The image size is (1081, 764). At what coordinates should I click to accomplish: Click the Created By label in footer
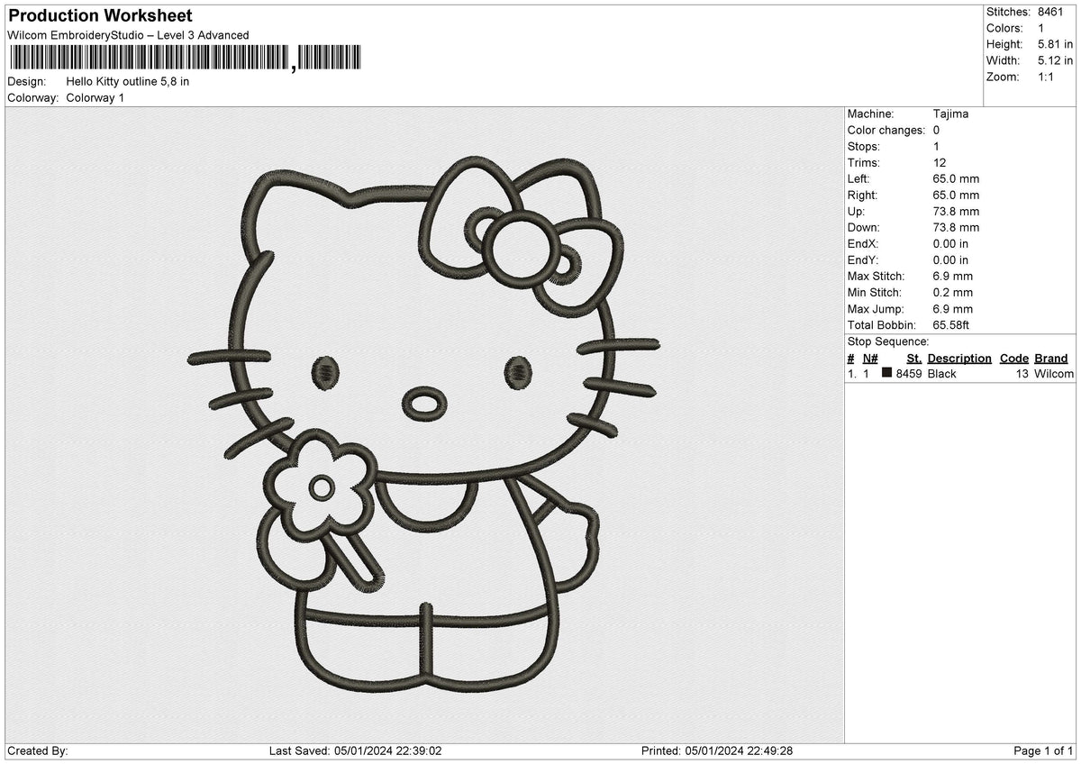[38, 750]
